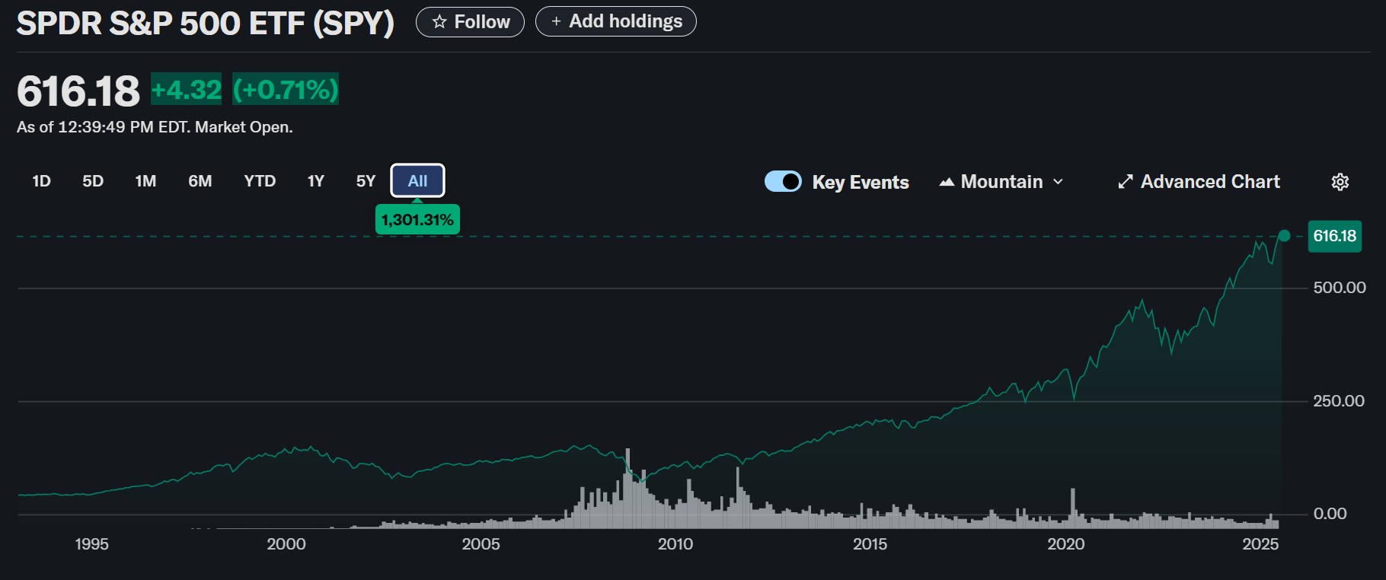Click the 2025 year label on axis
Image resolution: width=1386 pixels, height=580 pixels.
point(1260,544)
